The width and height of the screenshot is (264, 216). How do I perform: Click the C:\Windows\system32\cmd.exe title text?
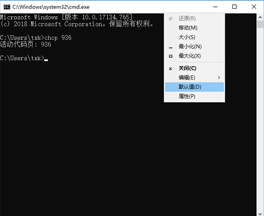(x=51, y=7)
